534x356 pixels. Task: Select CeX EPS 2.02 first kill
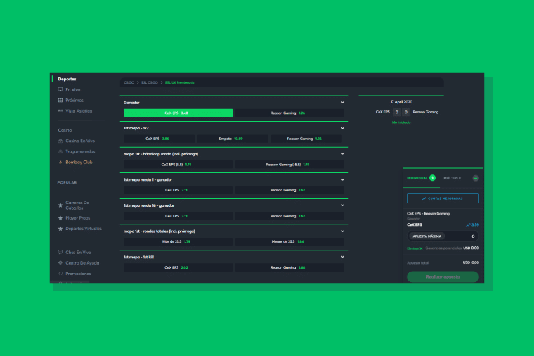pos(178,267)
